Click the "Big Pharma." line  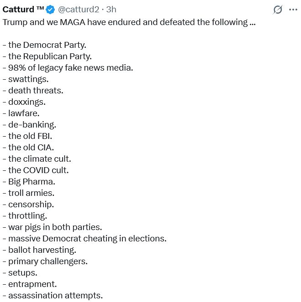pyautogui.click(x=29, y=182)
